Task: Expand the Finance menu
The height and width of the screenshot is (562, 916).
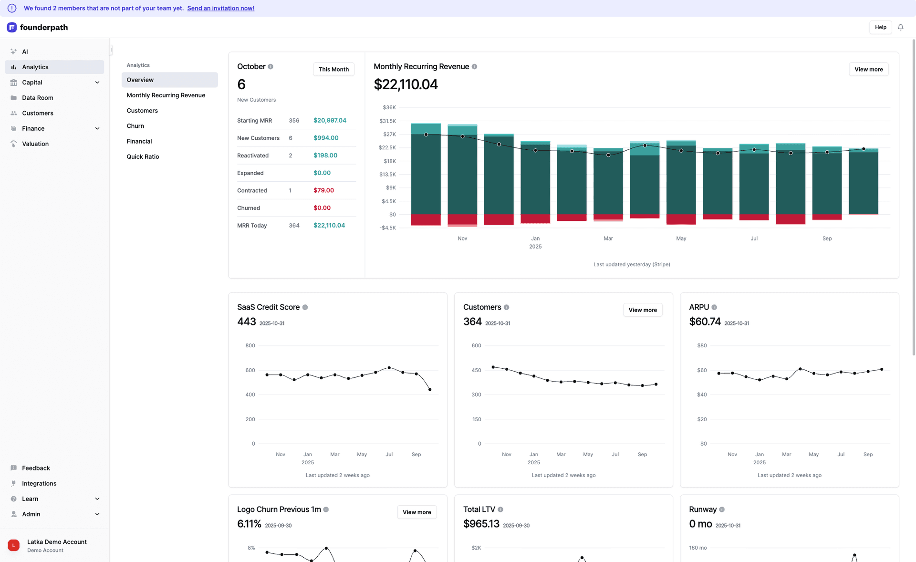Action: 97,128
